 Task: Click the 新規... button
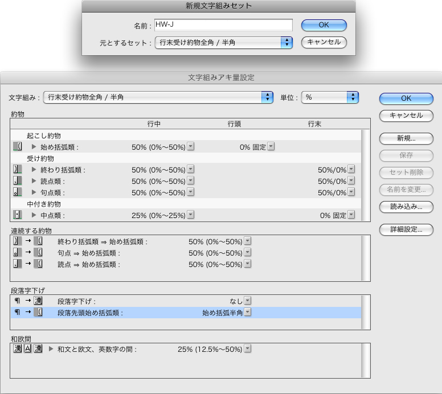406,138
